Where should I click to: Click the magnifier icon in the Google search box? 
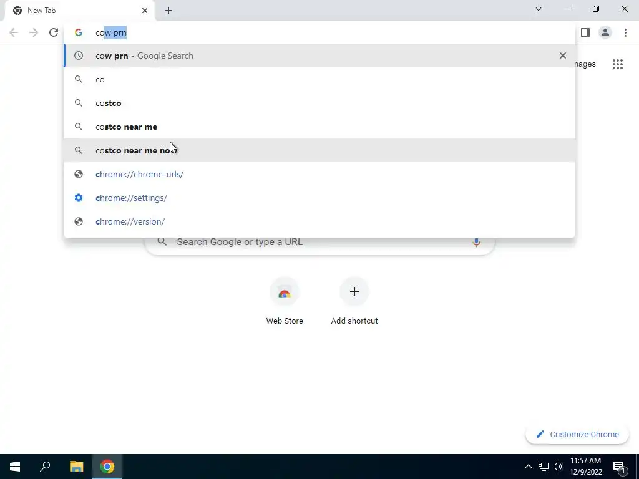point(162,242)
